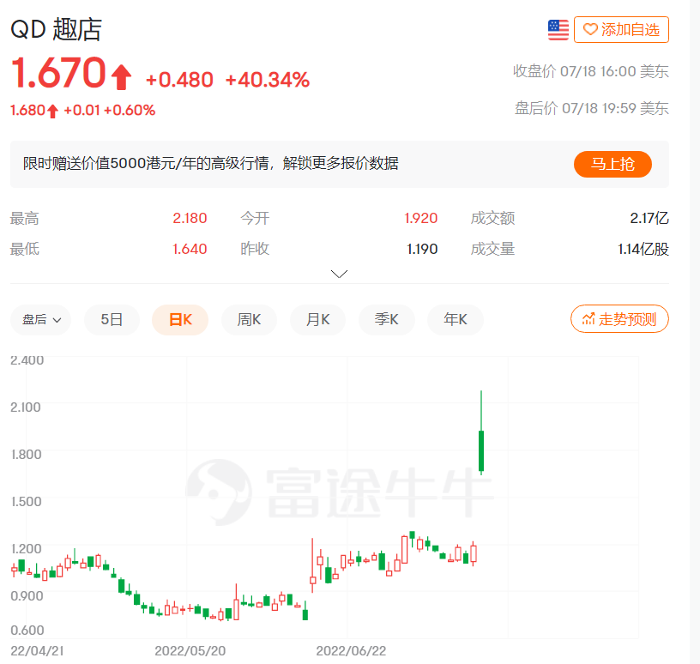Click the 收盘价 07/18 16:00 timestamp
Viewport: 700px width, 664px height.
coord(590,71)
